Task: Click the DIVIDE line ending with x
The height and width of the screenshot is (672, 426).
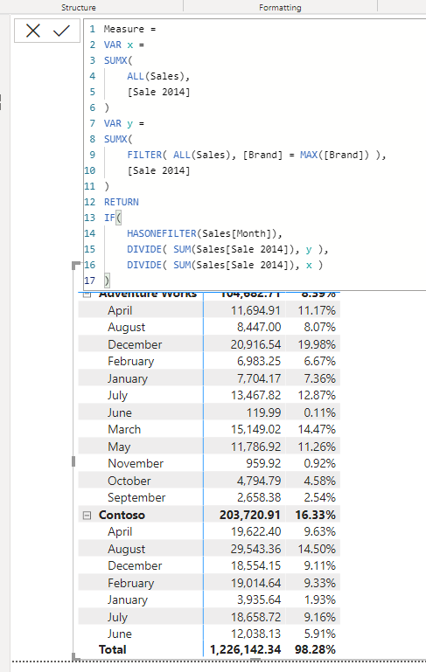Action: tap(224, 266)
